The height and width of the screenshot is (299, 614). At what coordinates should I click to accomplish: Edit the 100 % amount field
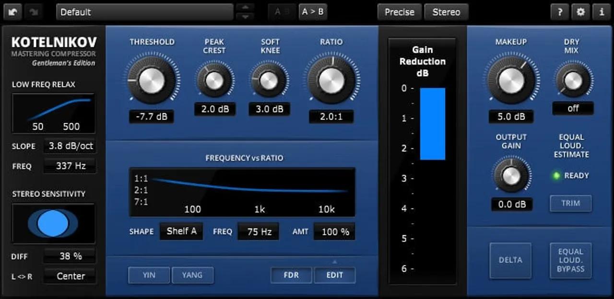(335, 231)
